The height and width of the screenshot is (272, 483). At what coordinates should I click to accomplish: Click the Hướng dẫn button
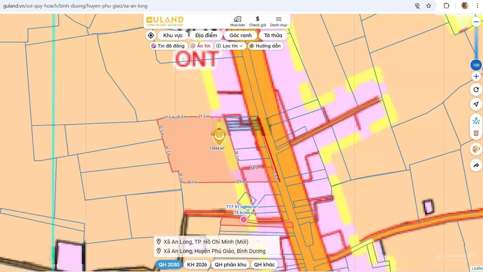[265, 46]
